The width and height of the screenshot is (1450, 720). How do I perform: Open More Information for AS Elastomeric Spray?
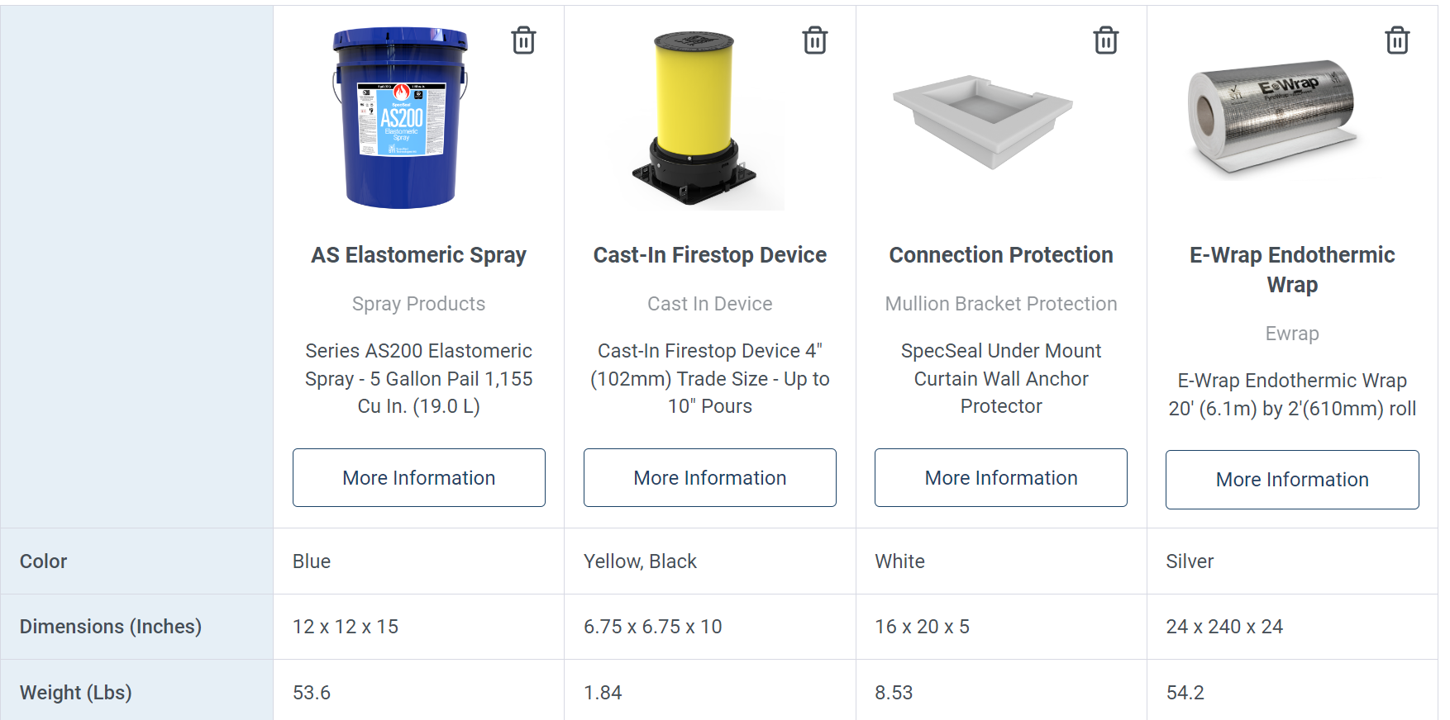(x=419, y=478)
